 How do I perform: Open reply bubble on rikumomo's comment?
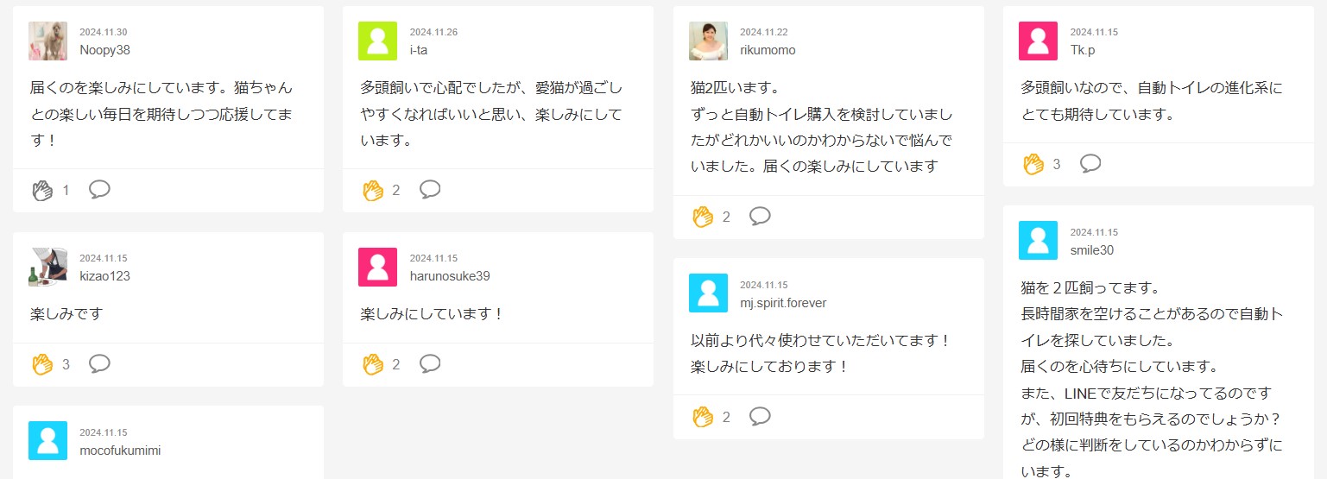click(x=760, y=216)
